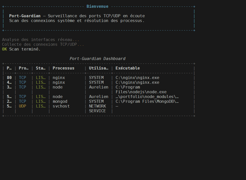The width and height of the screenshot is (246, 180).
Task: Click the truncated Sta… column header
Action: 41,68
